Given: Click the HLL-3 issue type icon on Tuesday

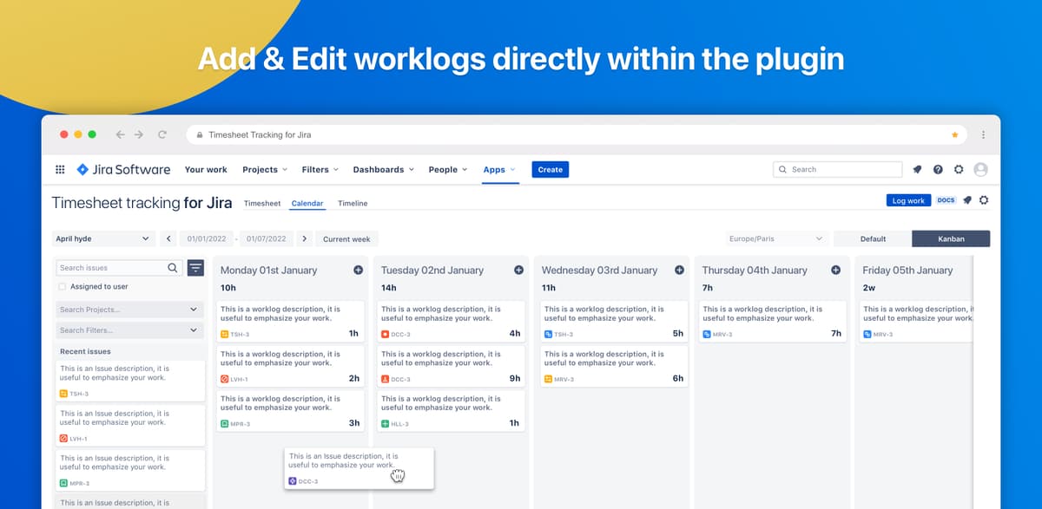Looking at the screenshot, I should (x=386, y=424).
